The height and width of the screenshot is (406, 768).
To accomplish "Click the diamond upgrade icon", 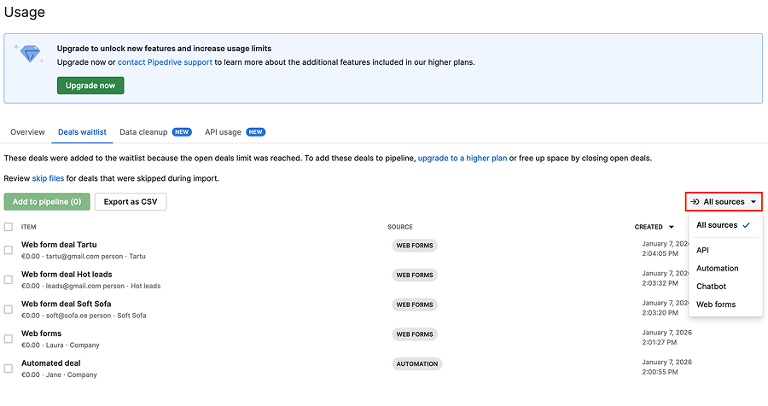I will [31, 55].
